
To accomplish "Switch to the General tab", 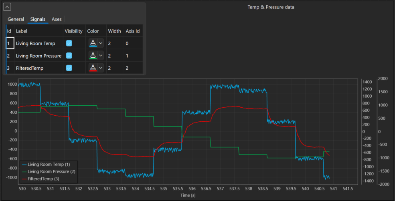I will pyautogui.click(x=16, y=19).
